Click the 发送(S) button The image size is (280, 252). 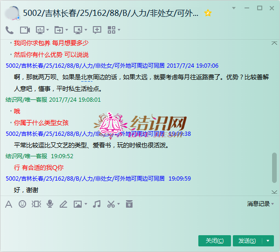(247, 241)
